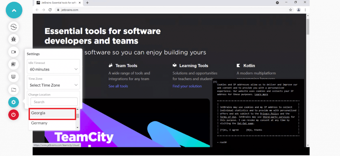Open Chrome profile avatar icon

coord(299,10)
